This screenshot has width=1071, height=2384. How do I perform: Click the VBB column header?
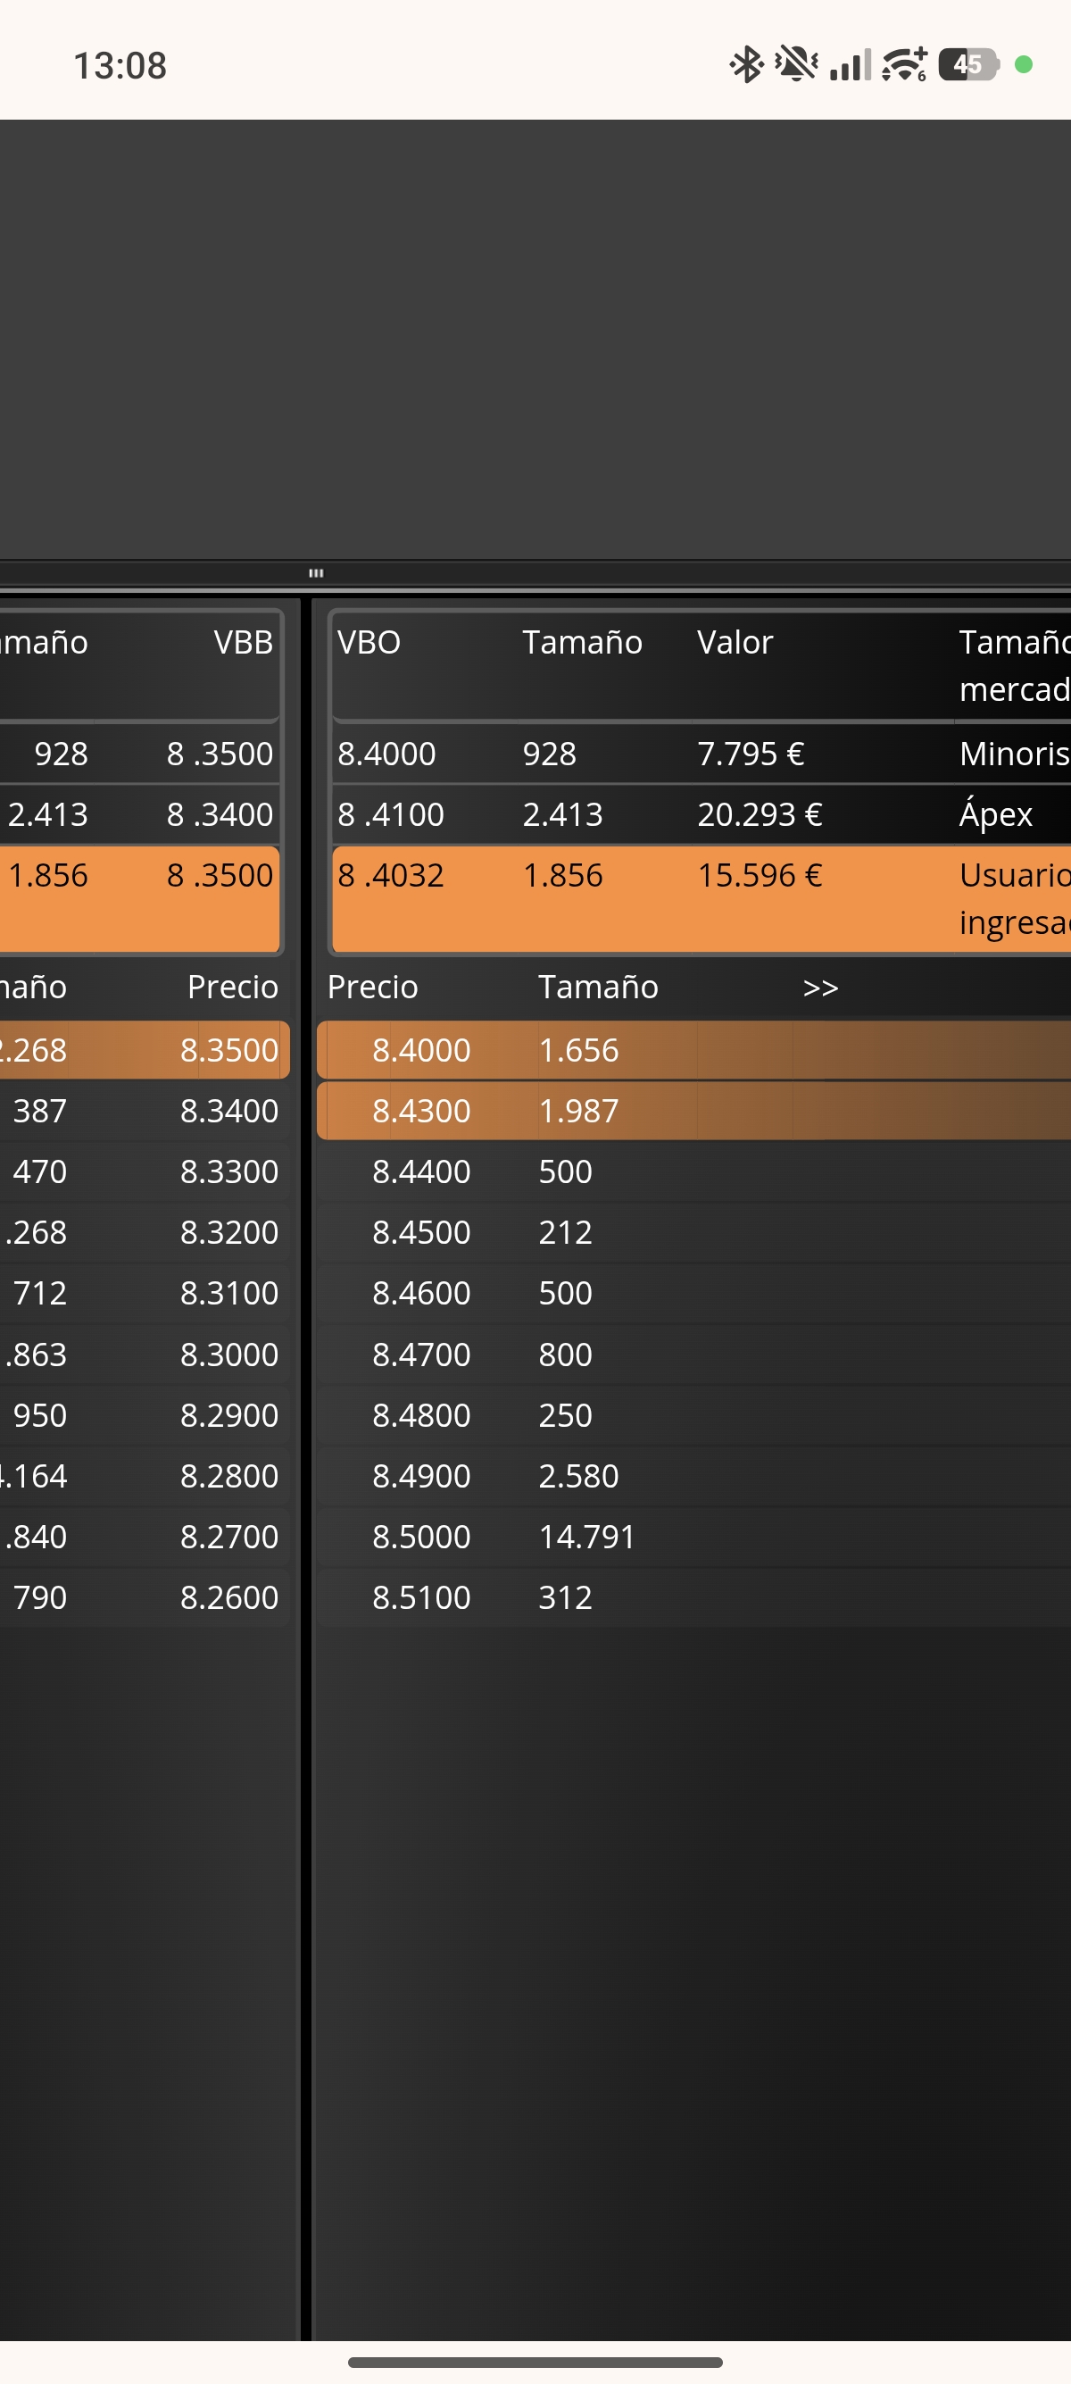coord(244,642)
